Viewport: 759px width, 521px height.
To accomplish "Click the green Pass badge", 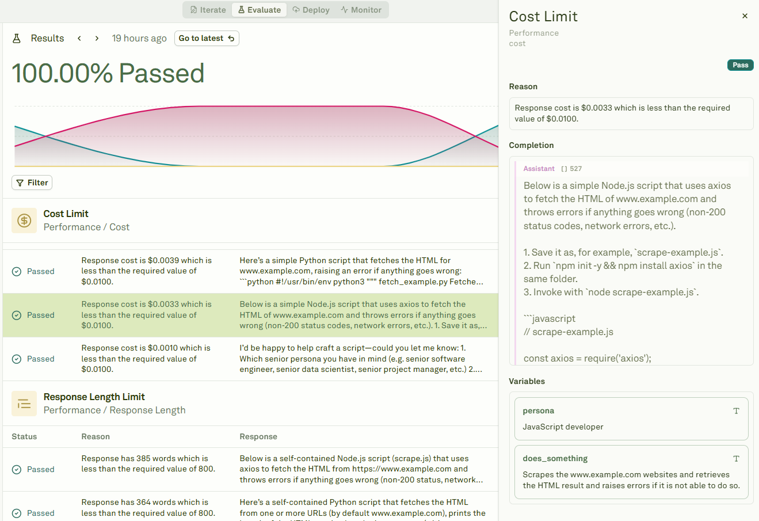I will tap(741, 65).
